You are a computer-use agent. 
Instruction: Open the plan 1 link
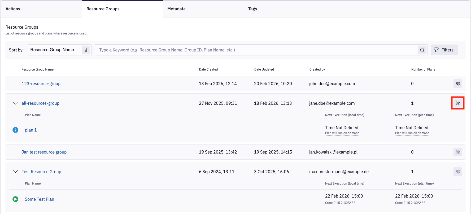point(31,130)
